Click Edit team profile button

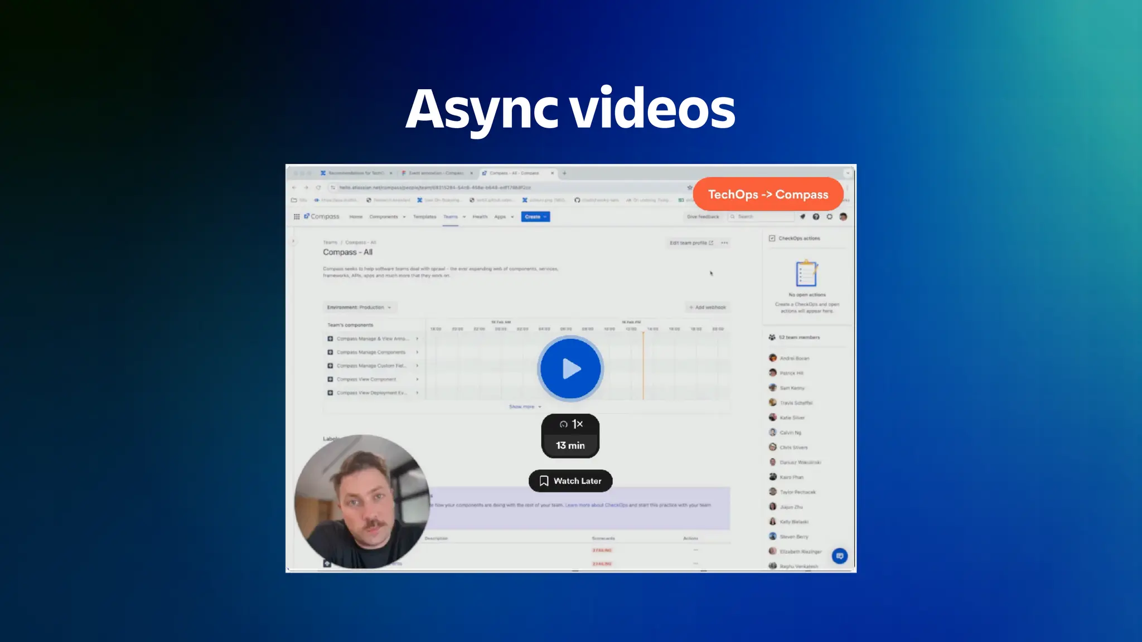coord(691,243)
